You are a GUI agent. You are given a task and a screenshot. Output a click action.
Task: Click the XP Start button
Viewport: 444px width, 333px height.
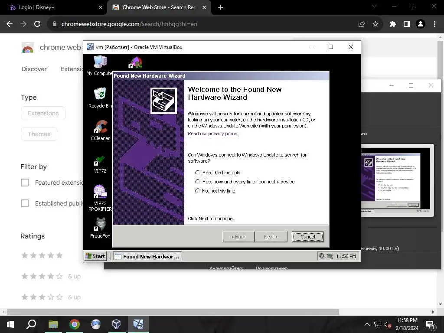click(95, 256)
